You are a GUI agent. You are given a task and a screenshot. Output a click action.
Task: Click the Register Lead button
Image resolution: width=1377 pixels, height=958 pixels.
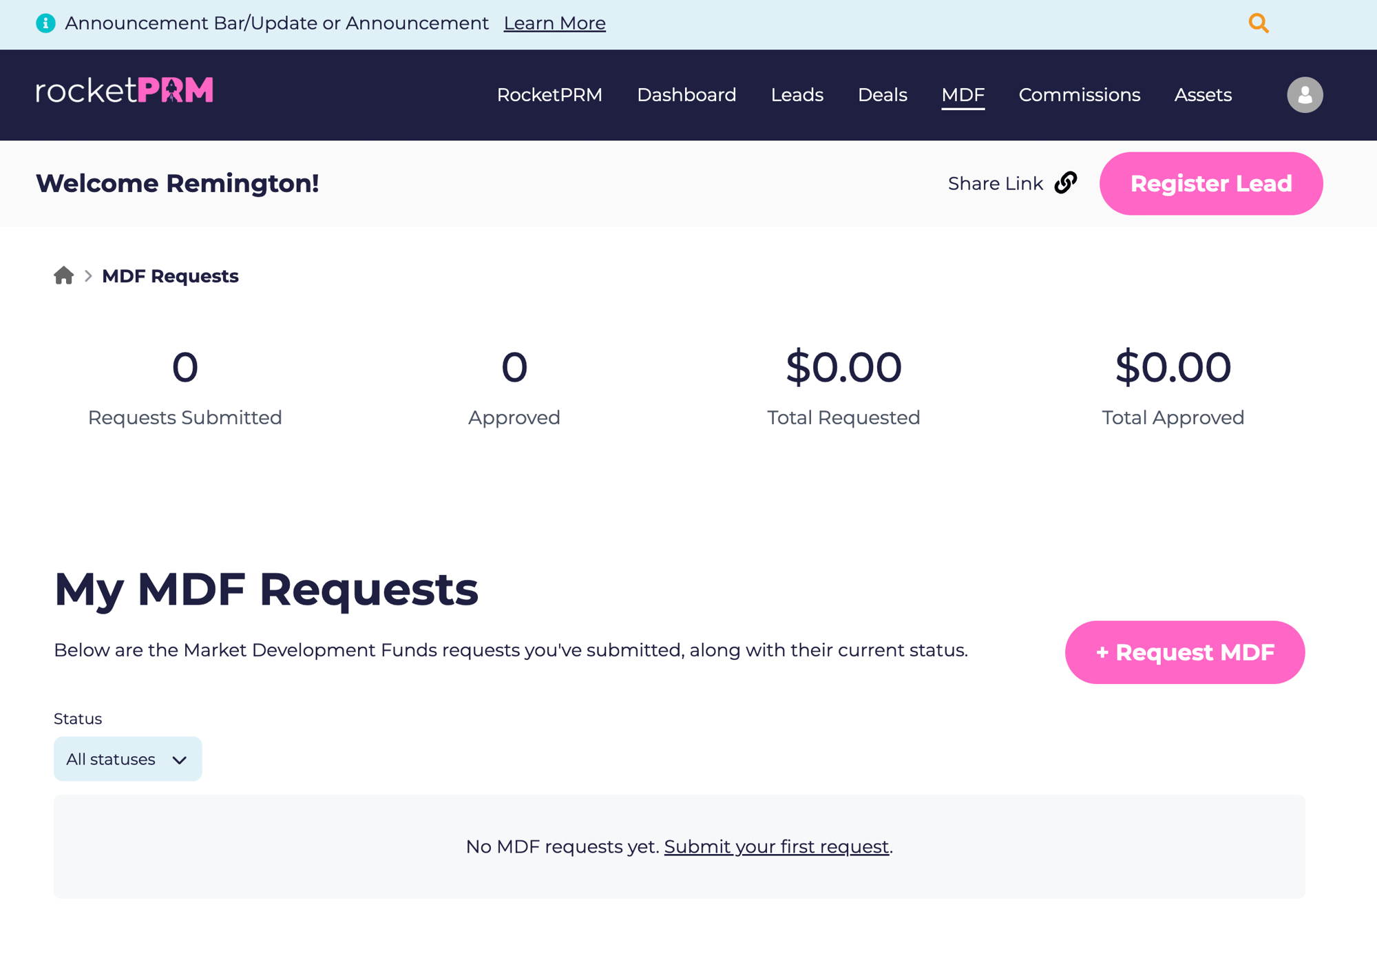coord(1211,184)
